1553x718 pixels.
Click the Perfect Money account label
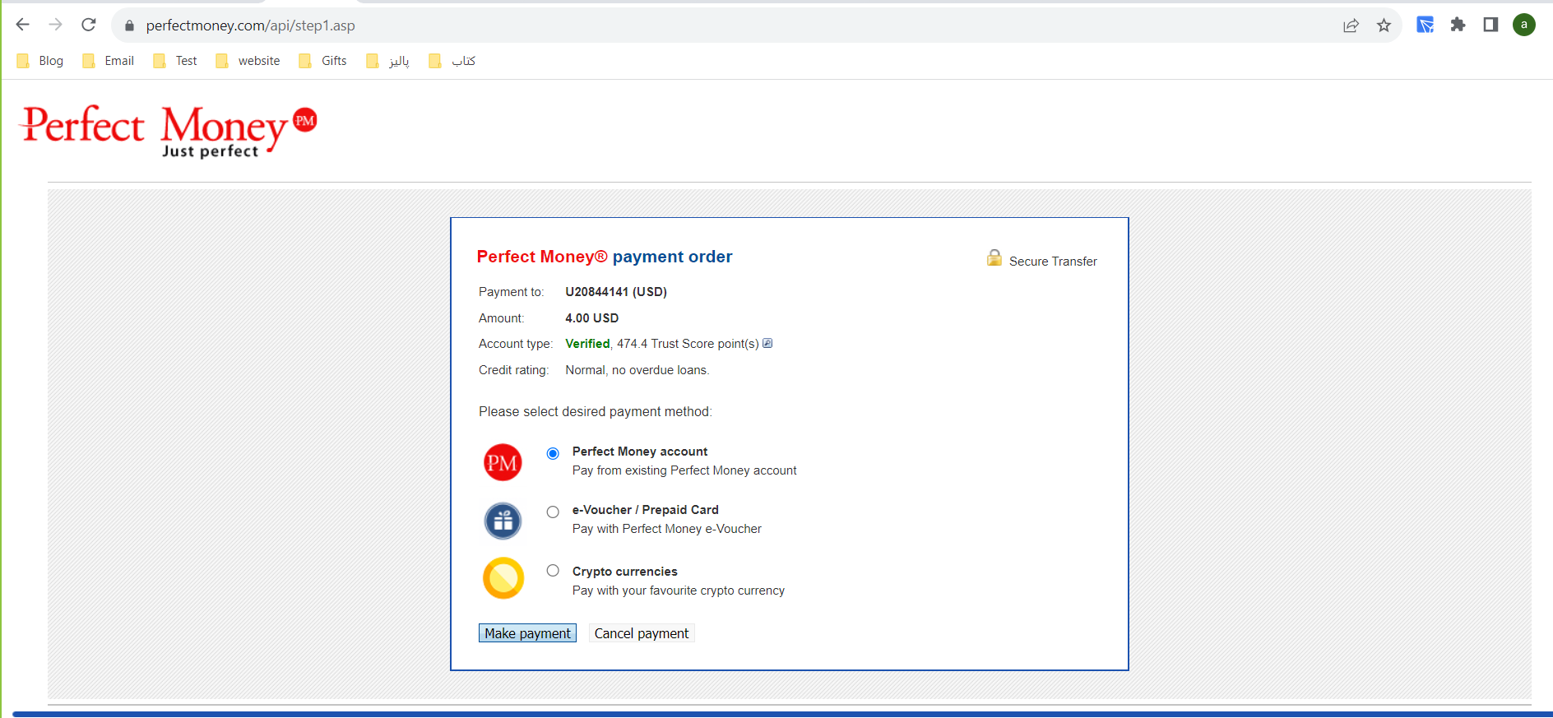(x=640, y=452)
